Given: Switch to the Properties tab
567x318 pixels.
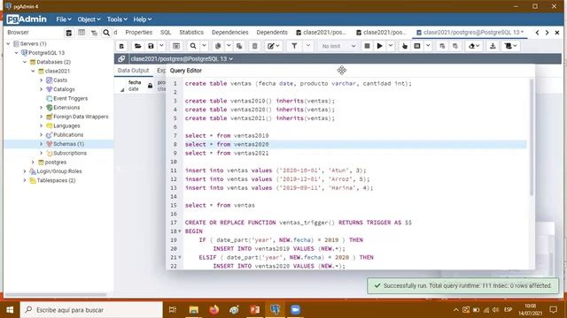Looking at the screenshot, I should 139,33.
